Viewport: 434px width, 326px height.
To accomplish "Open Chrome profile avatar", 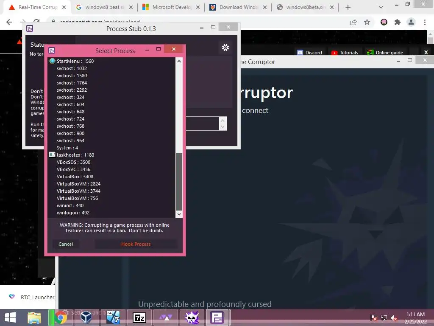I will [411, 22].
